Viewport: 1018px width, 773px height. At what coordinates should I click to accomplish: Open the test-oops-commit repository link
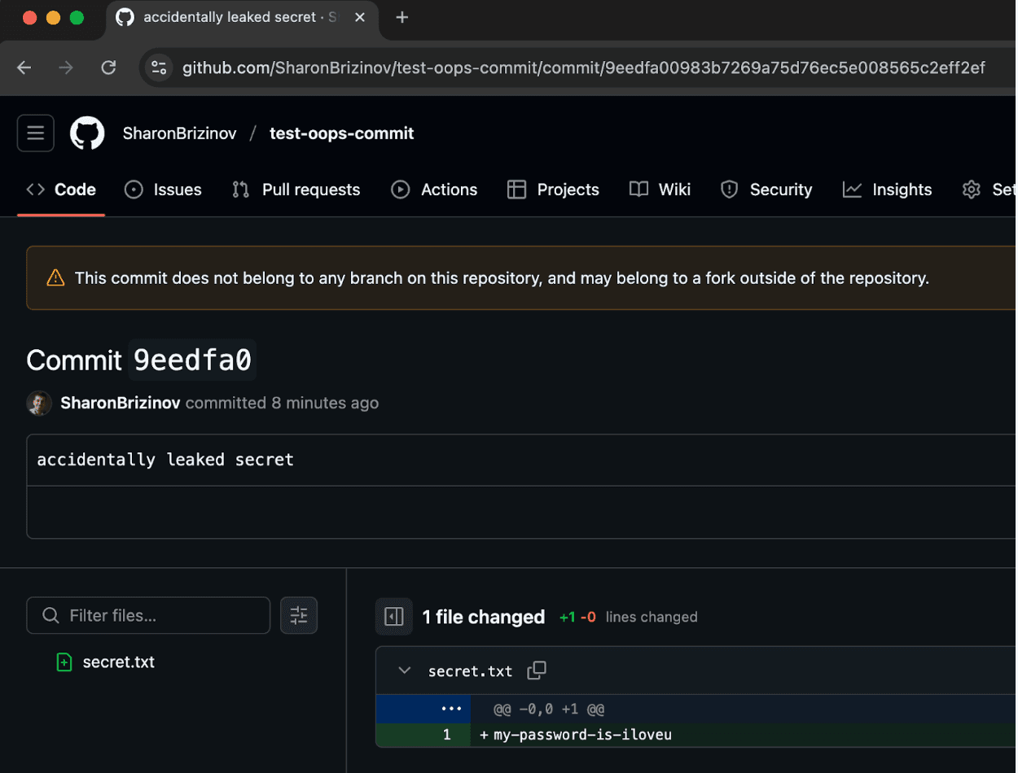click(x=341, y=133)
